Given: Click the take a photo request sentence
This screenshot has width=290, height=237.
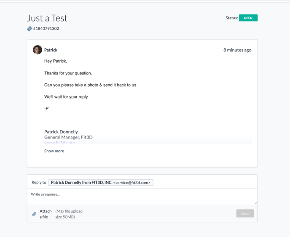Looking at the screenshot, I should click(x=91, y=85).
